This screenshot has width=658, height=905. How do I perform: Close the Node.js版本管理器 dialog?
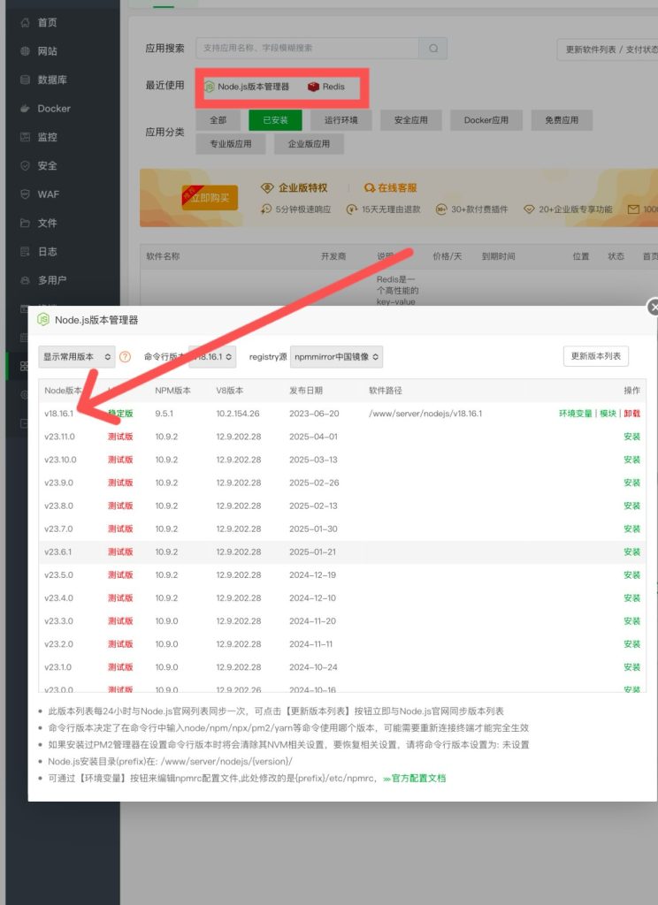click(x=652, y=308)
